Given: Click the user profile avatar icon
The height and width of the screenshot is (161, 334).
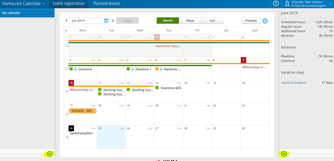Looking at the screenshot, I should click(x=287, y=4).
